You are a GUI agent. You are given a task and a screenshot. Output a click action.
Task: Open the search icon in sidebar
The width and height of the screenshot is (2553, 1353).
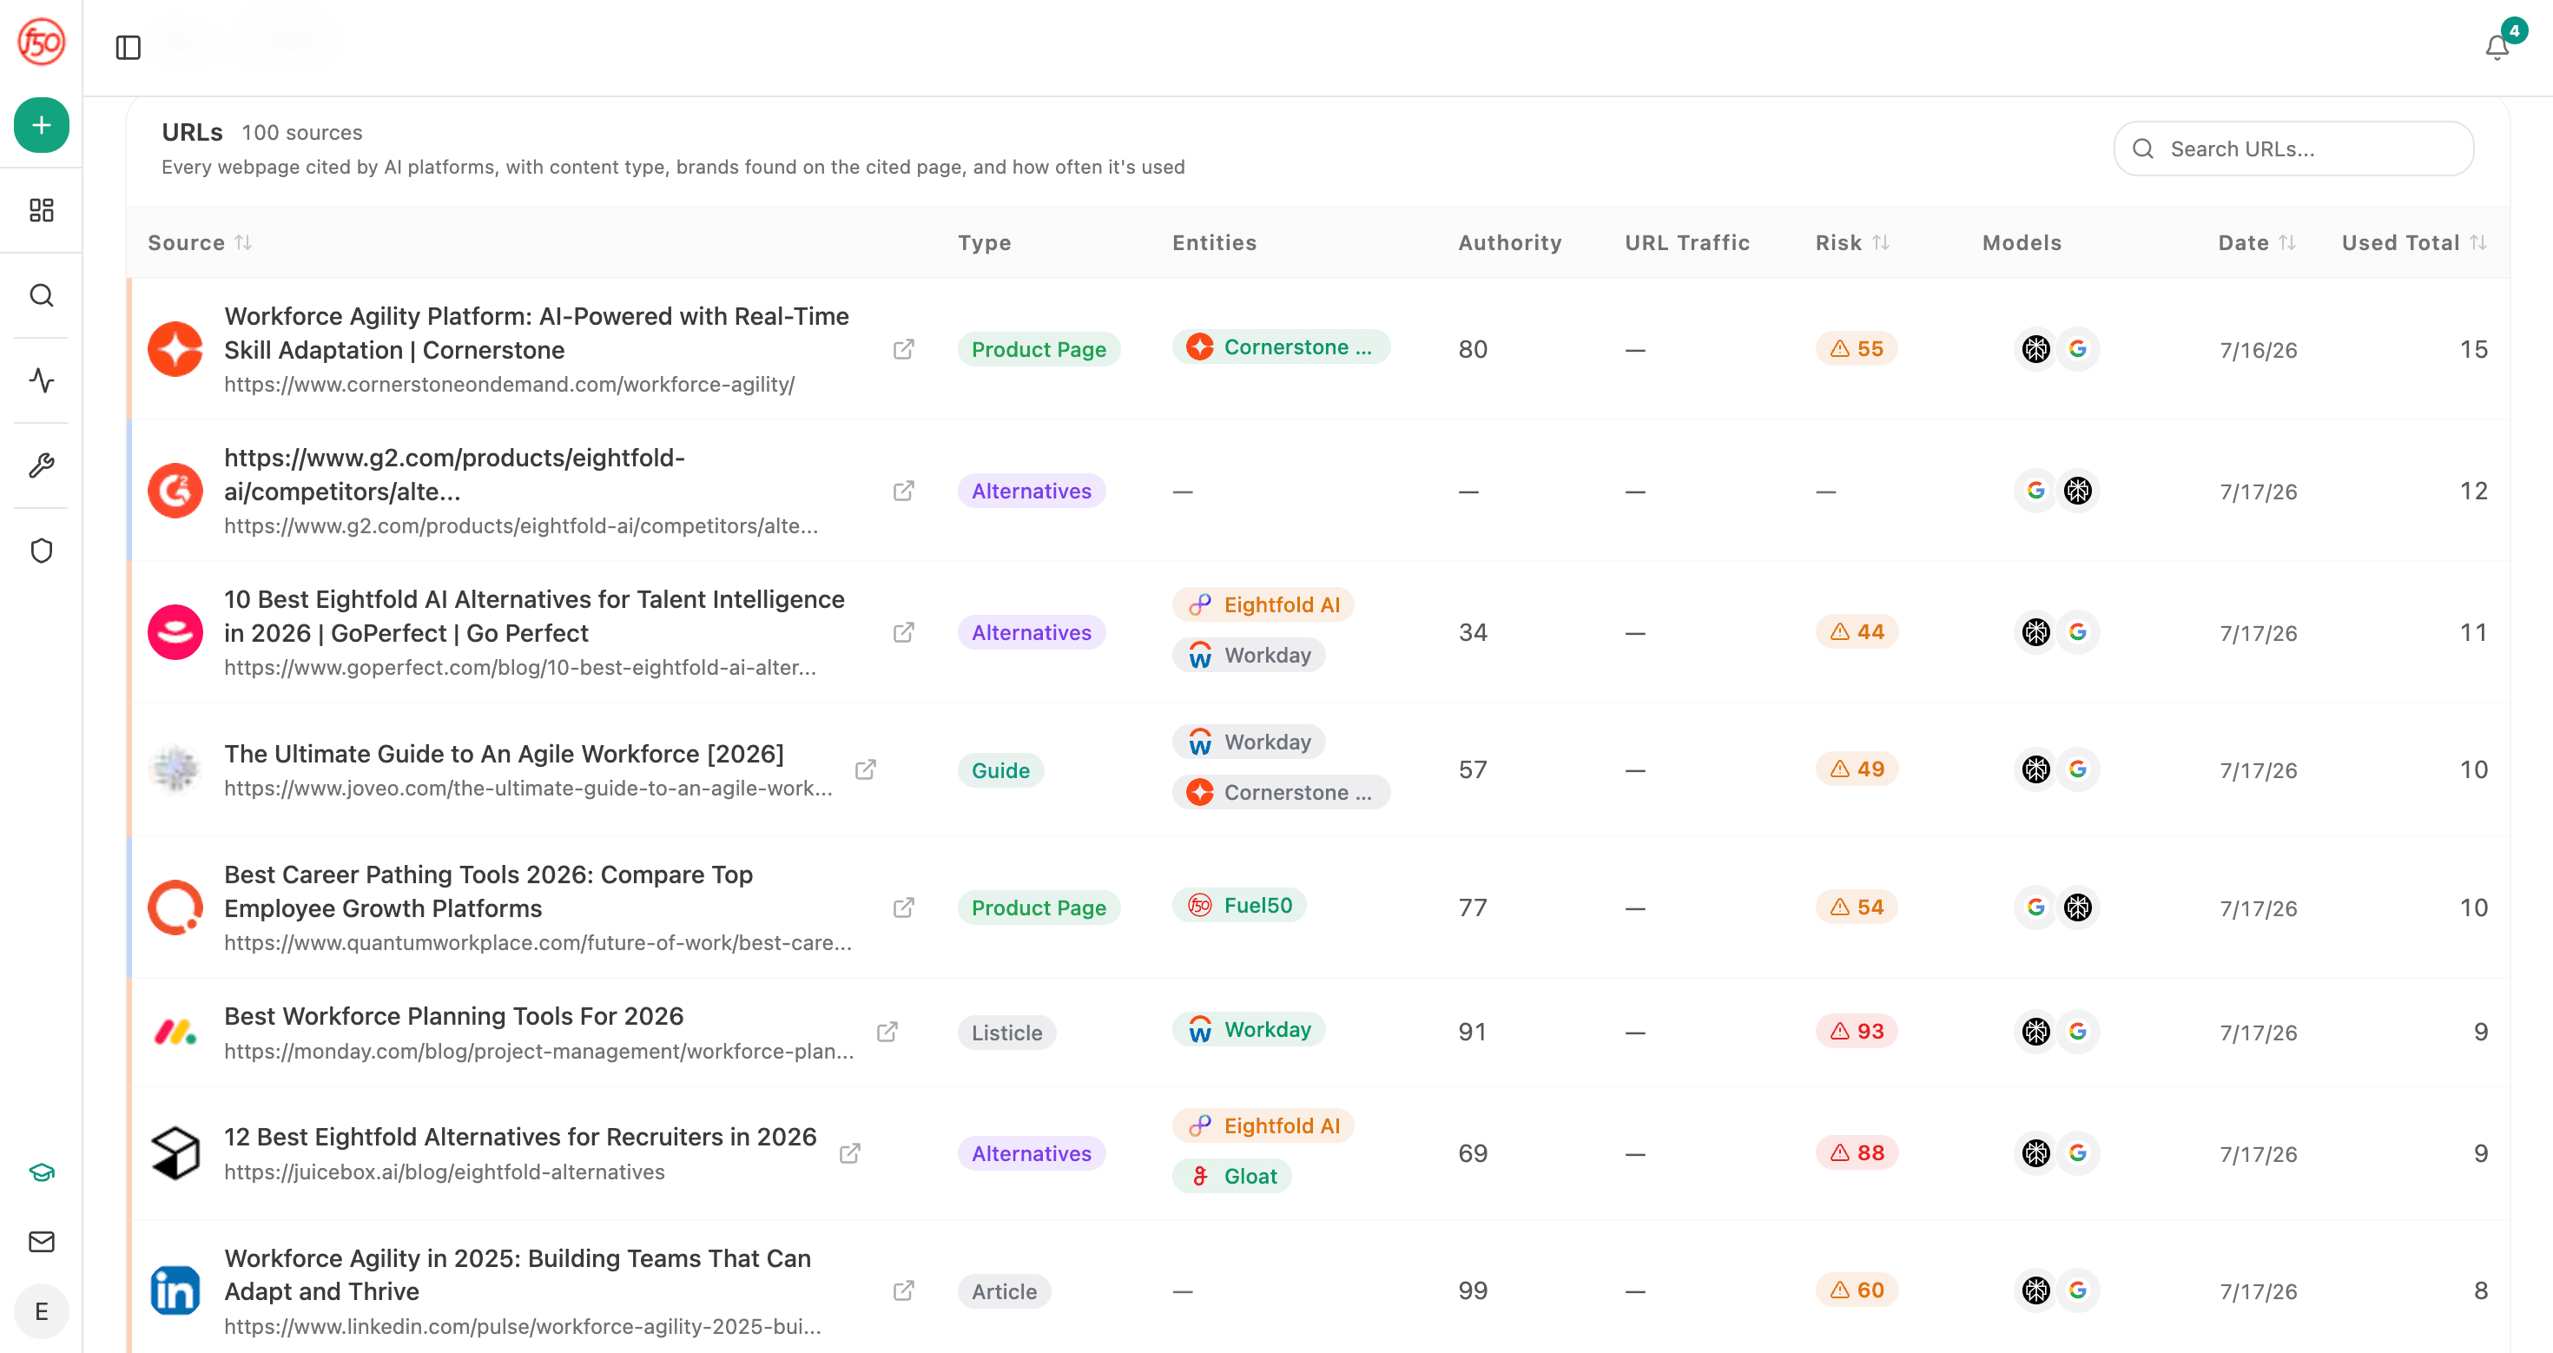[42, 295]
